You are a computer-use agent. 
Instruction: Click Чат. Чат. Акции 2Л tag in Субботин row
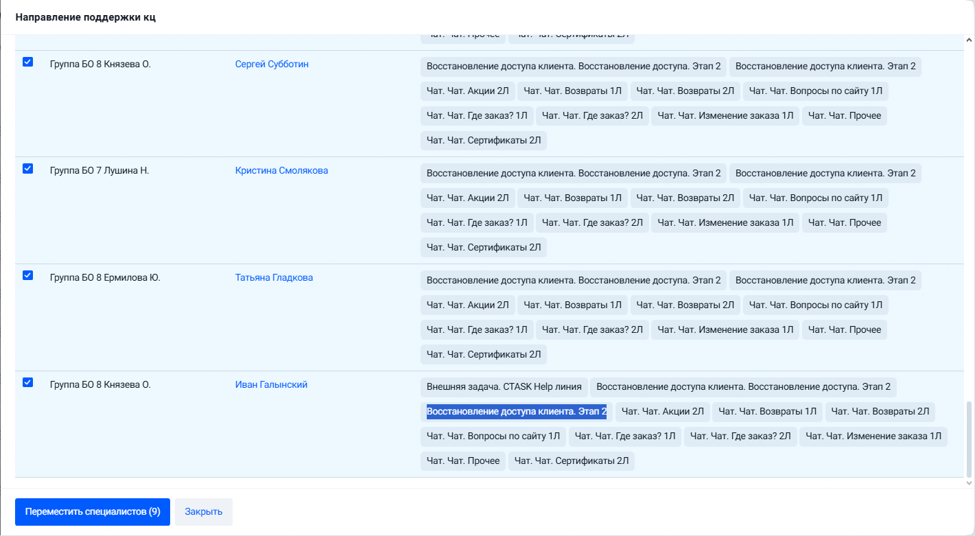click(467, 91)
